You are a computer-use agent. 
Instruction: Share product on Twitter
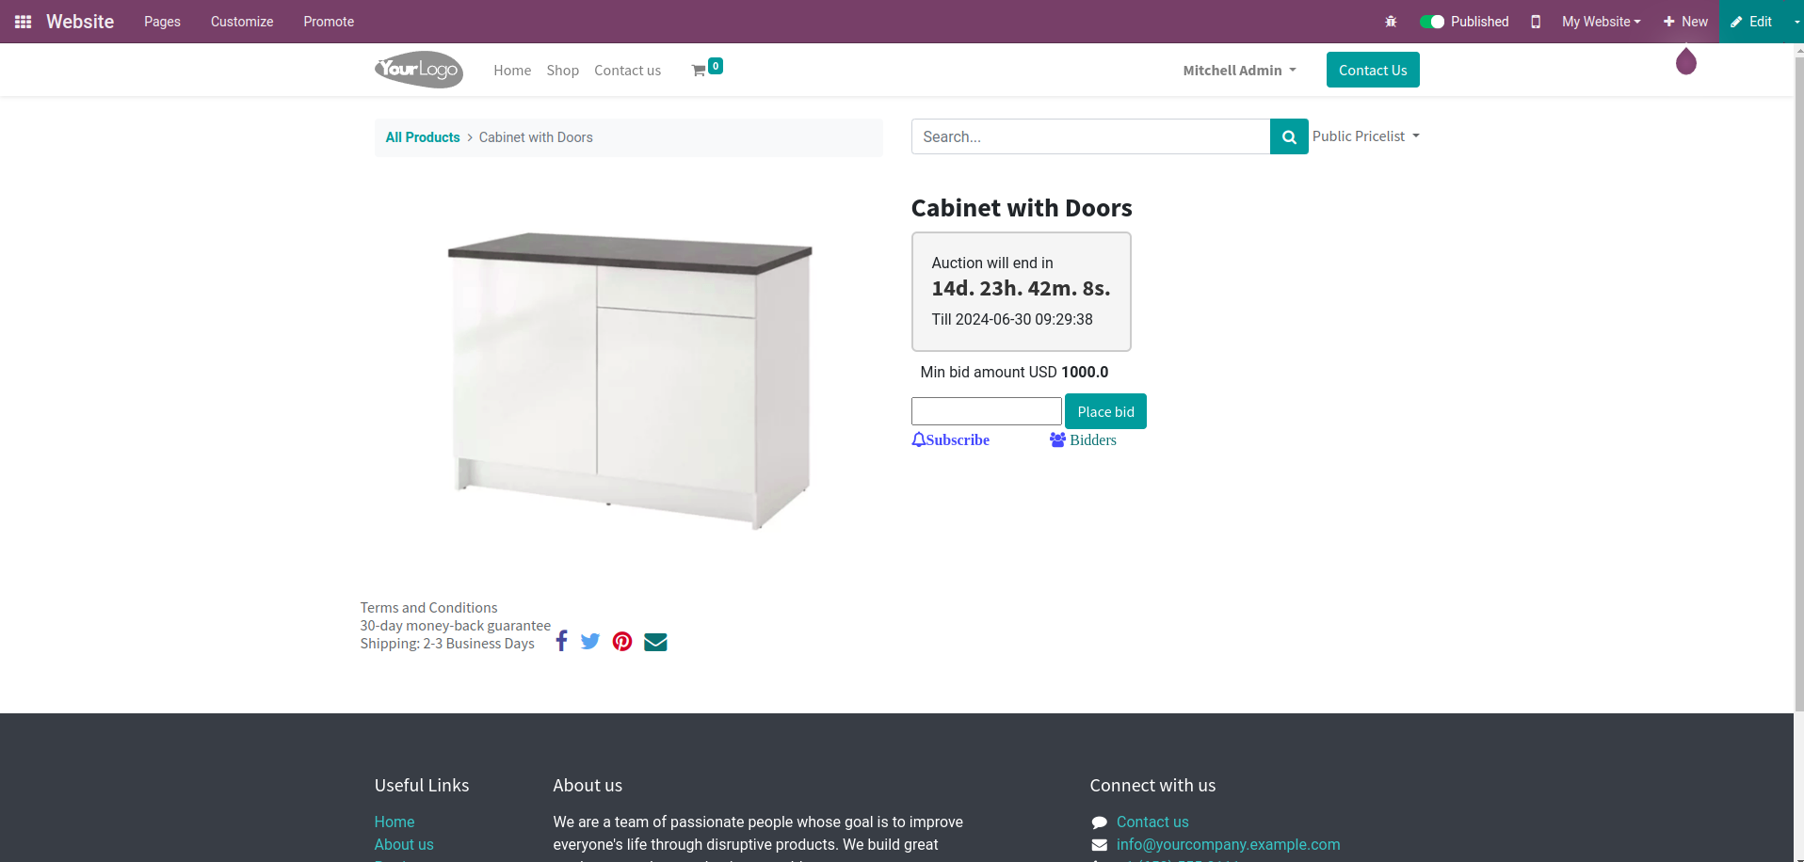pyautogui.click(x=590, y=642)
